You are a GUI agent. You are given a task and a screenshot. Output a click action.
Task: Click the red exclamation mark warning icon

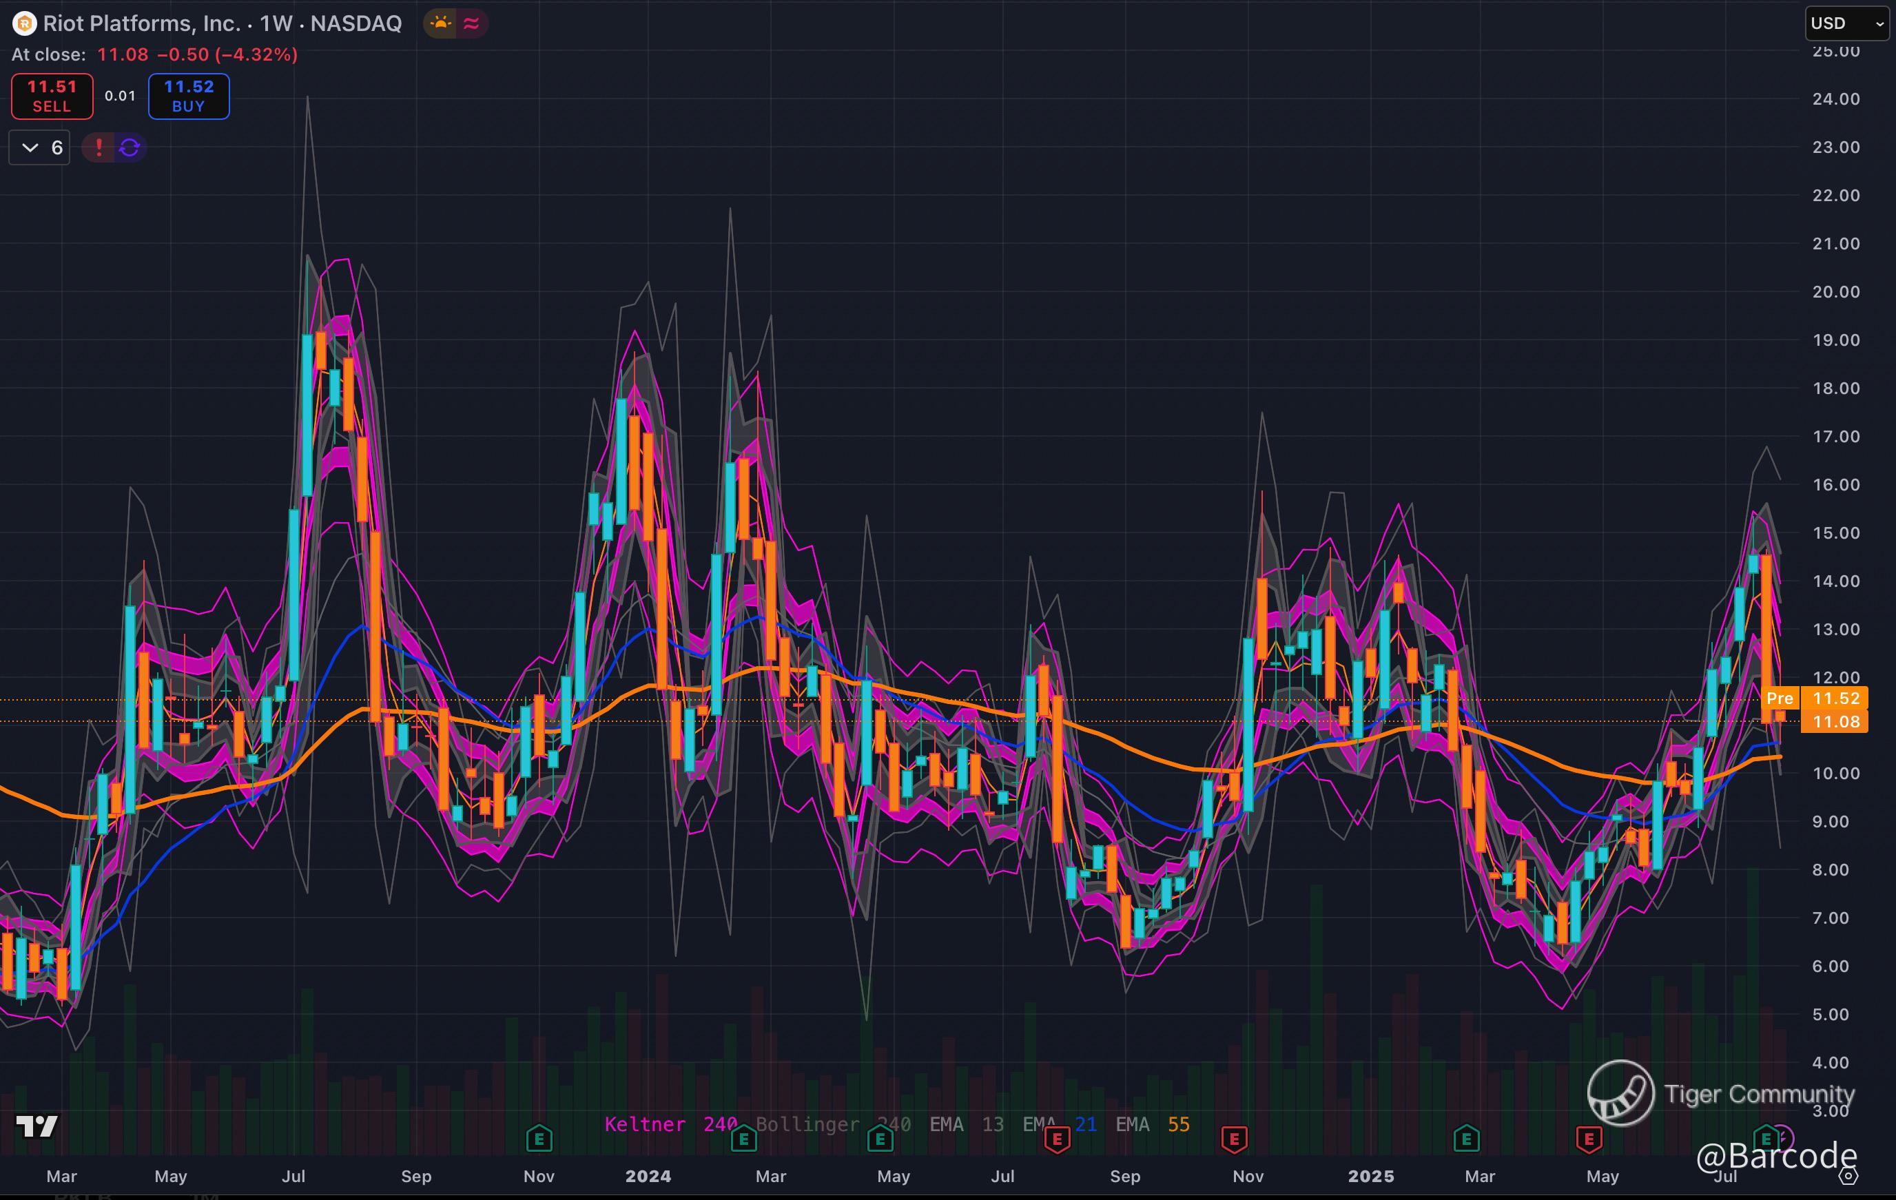[x=99, y=147]
